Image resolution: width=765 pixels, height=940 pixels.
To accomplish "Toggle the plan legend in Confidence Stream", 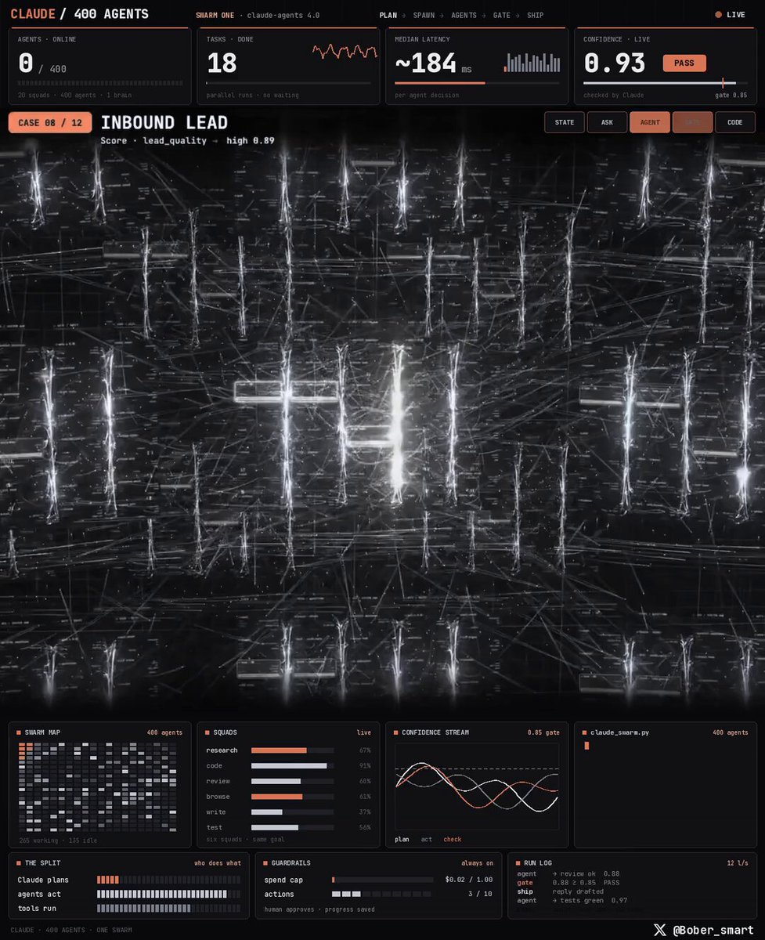I will click(402, 840).
